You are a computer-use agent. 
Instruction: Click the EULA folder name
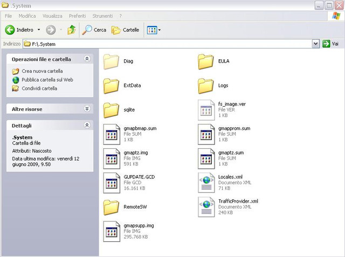coord(224,61)
